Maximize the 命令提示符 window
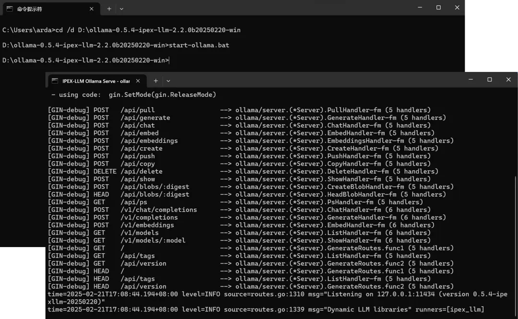The width and height of the screenshot is (518, 319). click(438, 8)
